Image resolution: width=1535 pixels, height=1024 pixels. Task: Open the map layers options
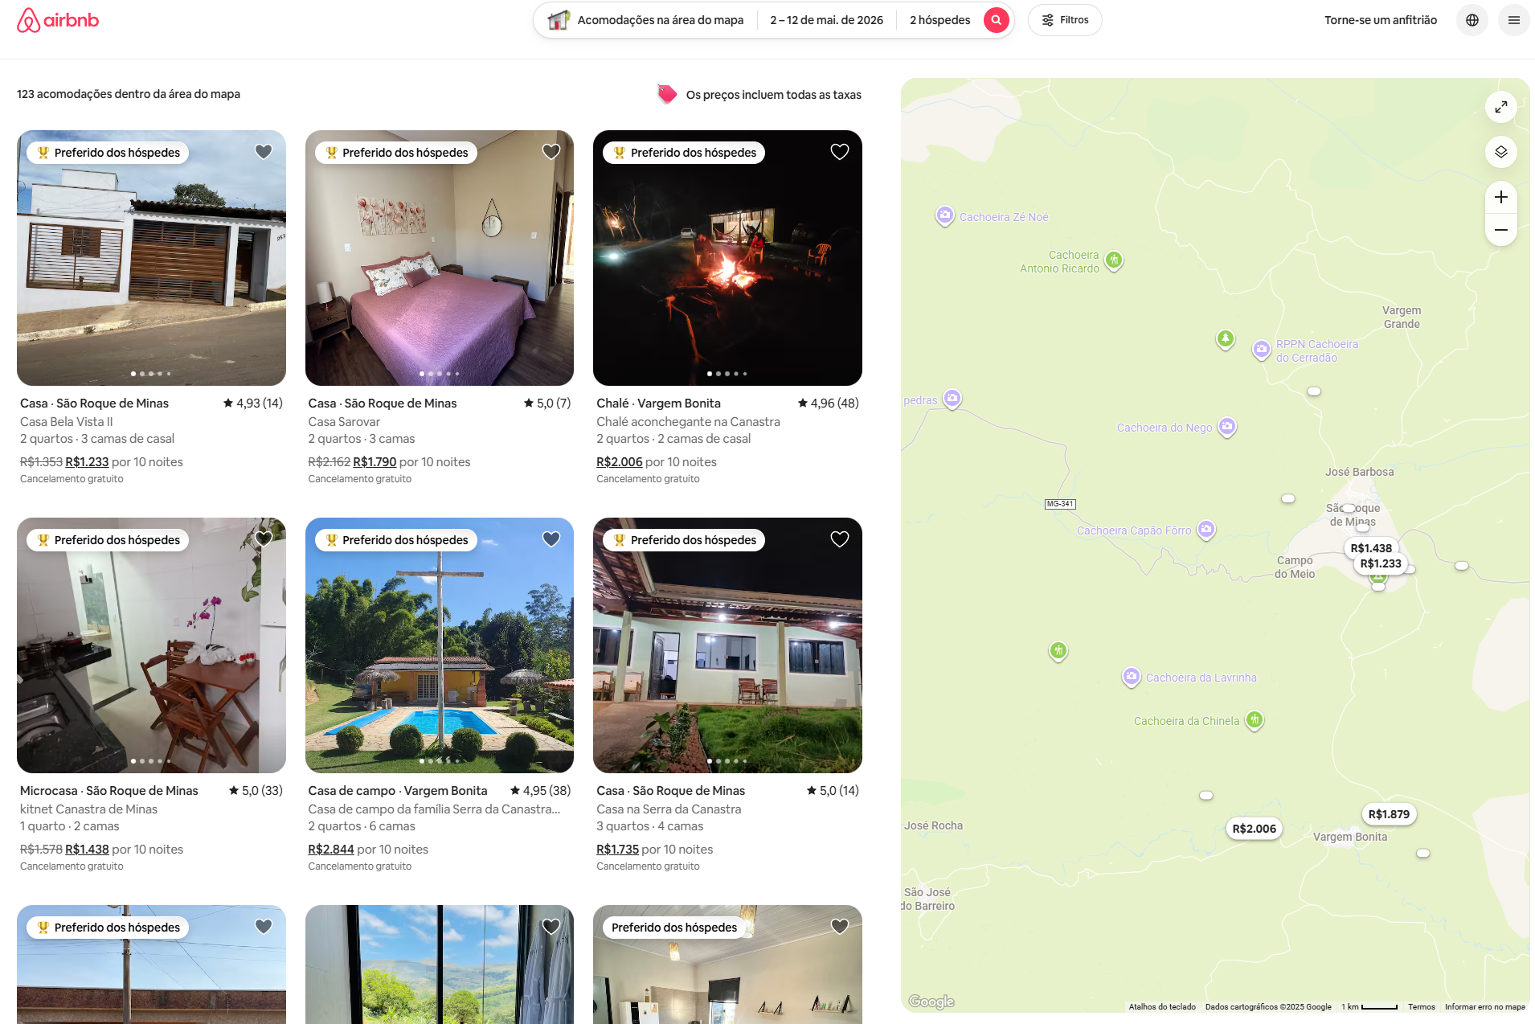(1500, 152)
